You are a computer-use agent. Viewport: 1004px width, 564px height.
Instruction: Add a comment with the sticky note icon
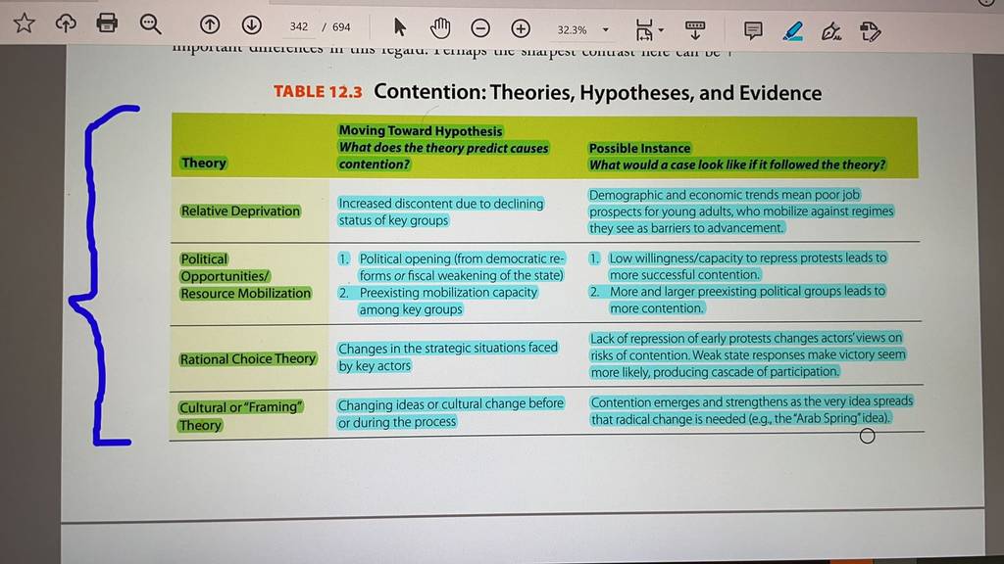tap(753, 30)
